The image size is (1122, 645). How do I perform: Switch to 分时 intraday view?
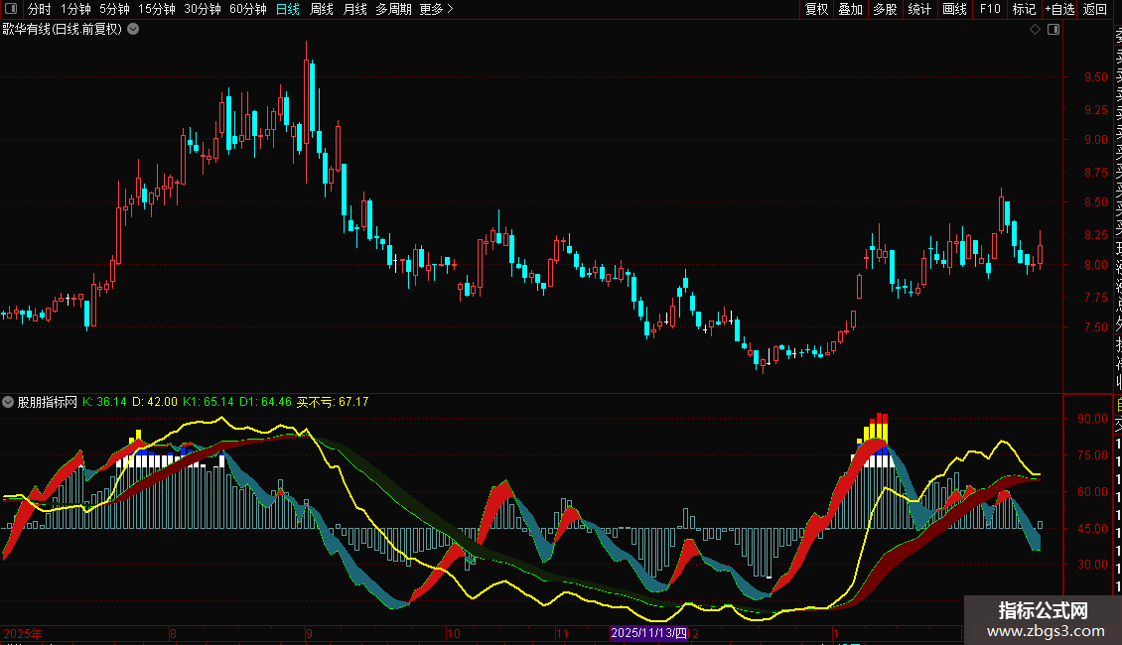(40, 9)
